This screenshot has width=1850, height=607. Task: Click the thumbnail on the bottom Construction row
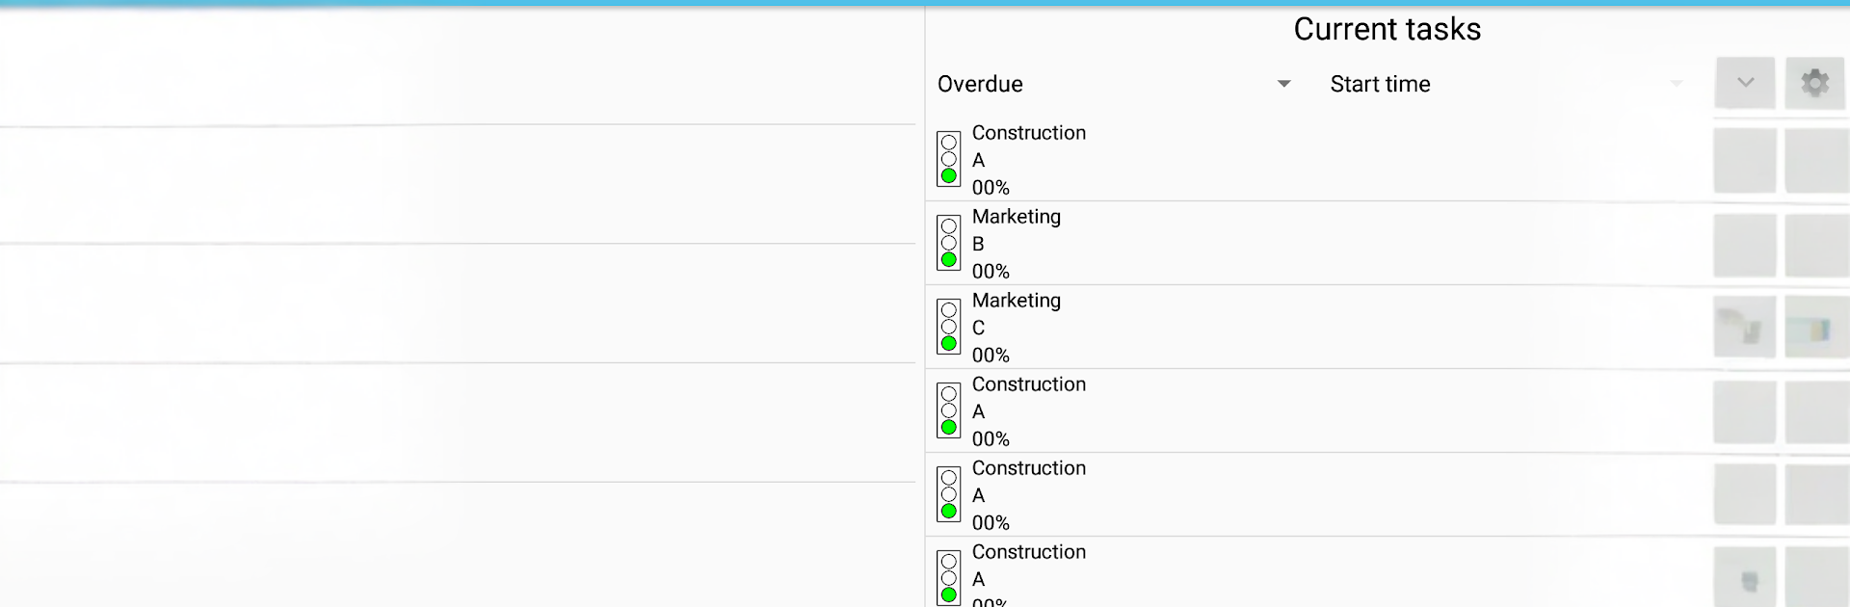pyautogui.click(x=1744, y=575)
